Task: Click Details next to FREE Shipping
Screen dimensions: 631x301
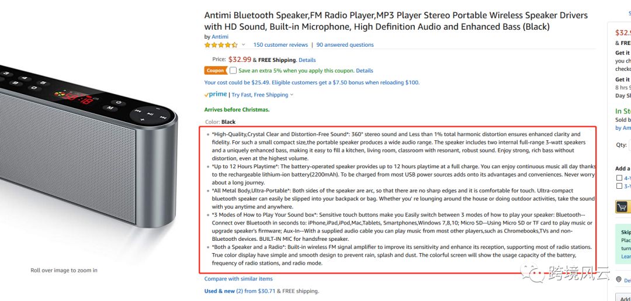Action: click(x=307, y=60)
